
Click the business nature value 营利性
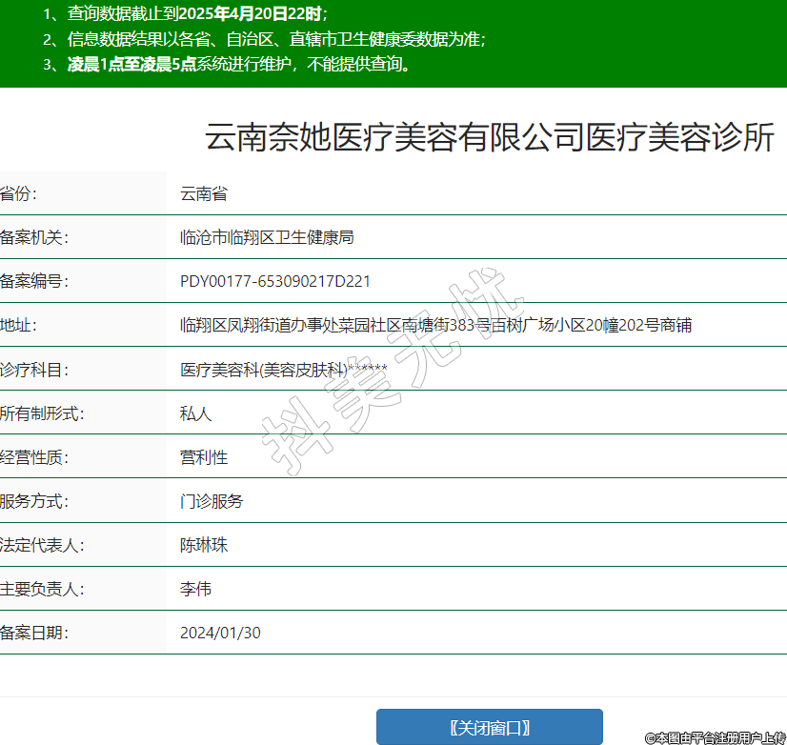(204, 457)
